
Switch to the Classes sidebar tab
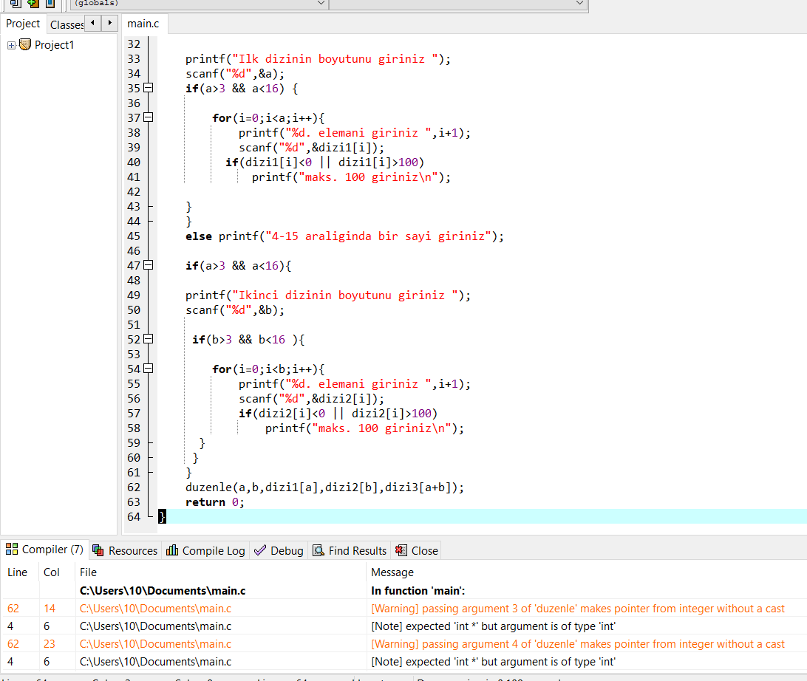(x=67, y=24)
